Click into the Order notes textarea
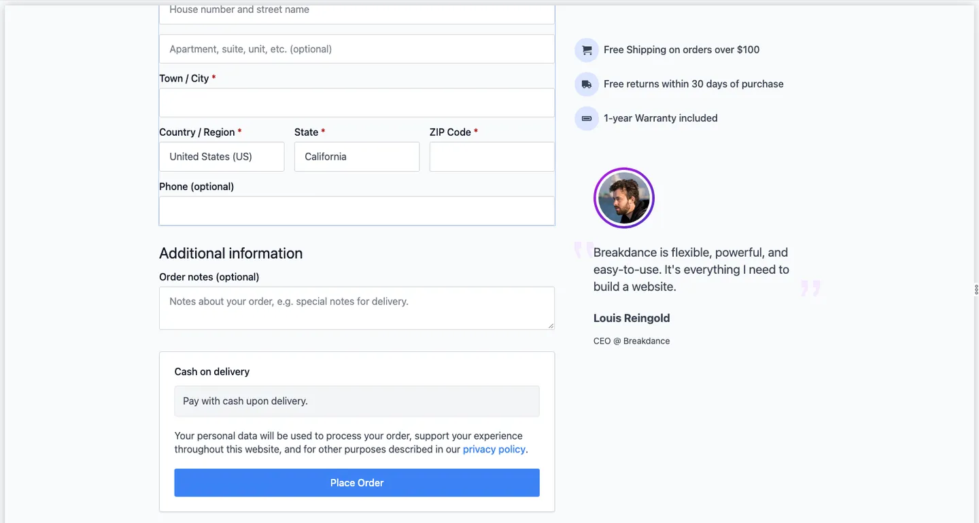This screenshot has width=979, height=523. 357,308
